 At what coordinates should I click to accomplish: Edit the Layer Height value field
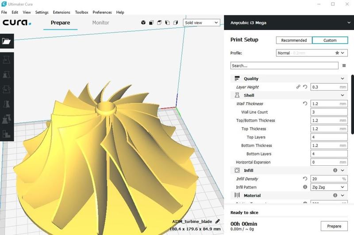pyautogui.click(x=329, y=87)
